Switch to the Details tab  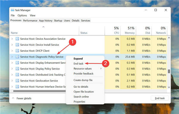coord(75,20)
